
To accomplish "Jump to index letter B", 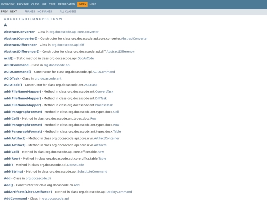I will click(8, 19).
